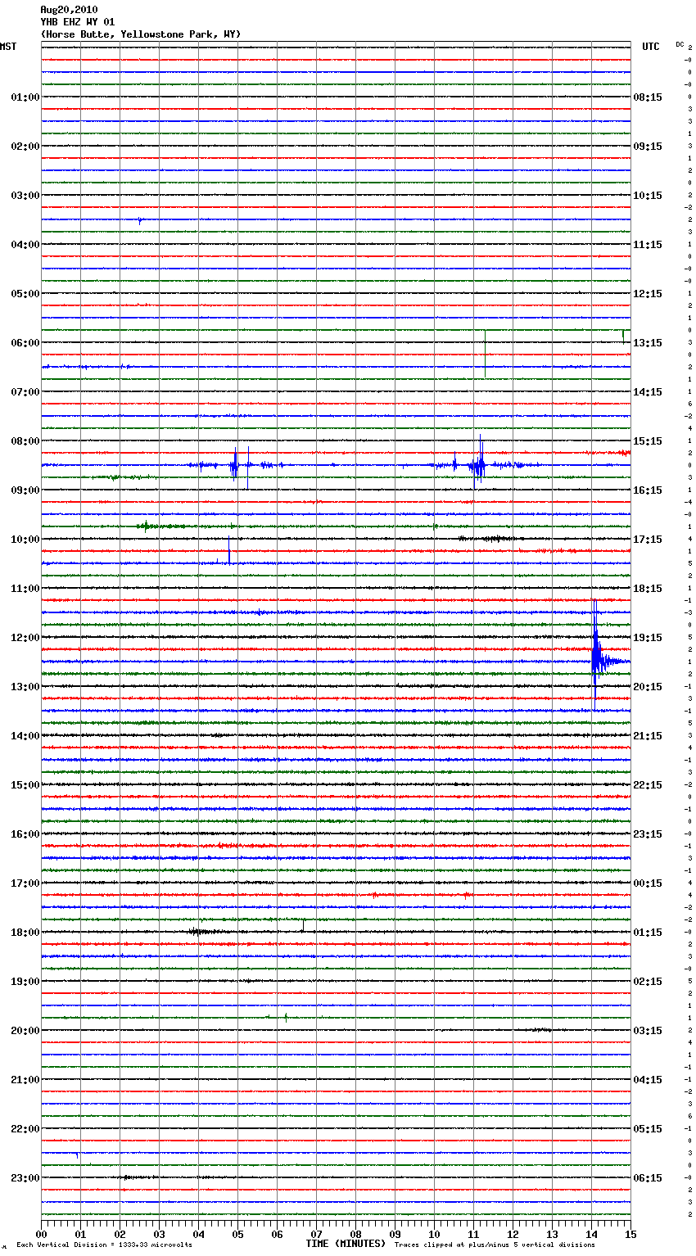The image size is (696, 1256).
Task: Select the 03:00 MST hour label
Action: pyautogui.click(x=25, y=196)
